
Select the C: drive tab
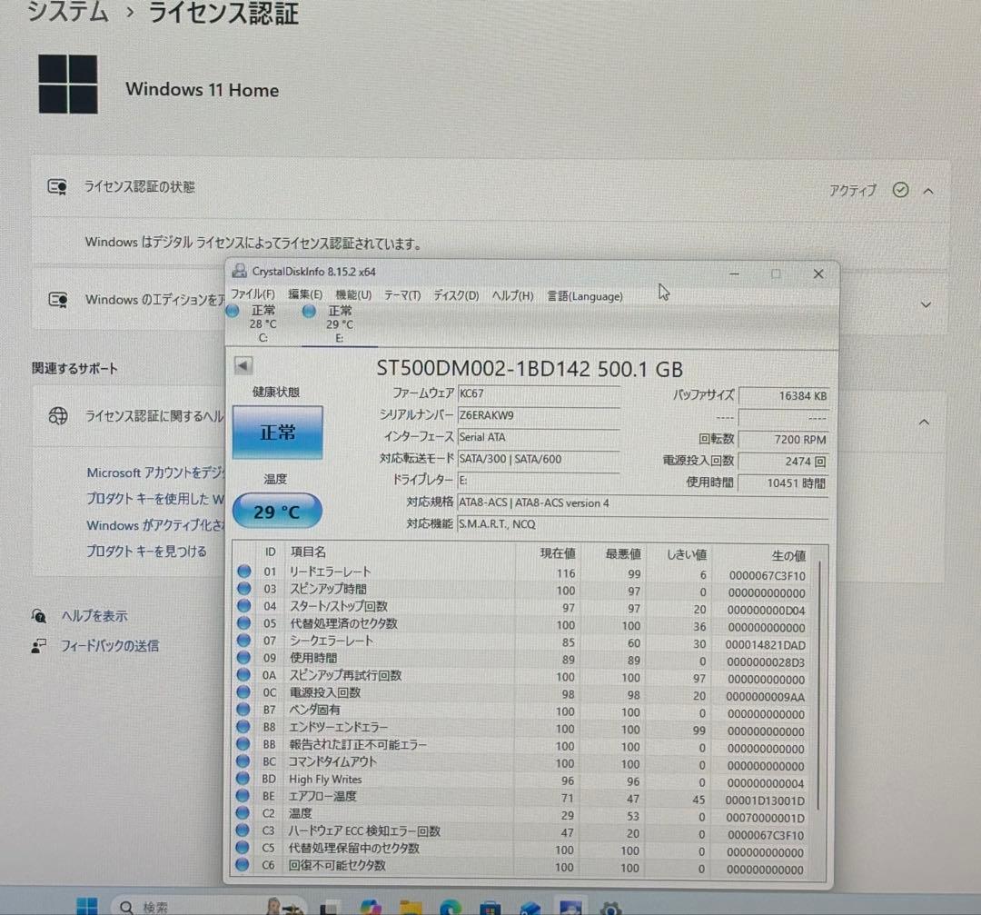pos(263,323)
